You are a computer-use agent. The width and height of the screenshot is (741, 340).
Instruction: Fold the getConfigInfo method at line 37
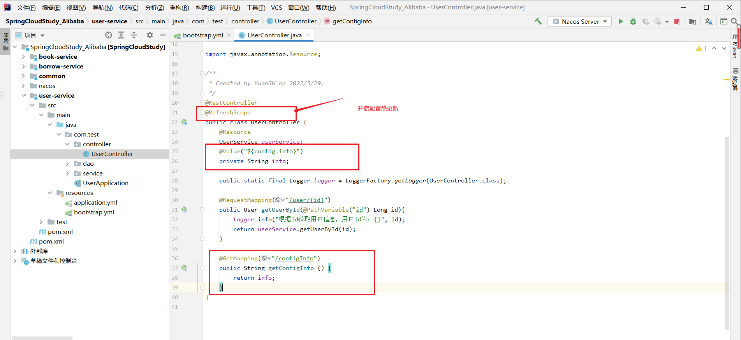(x=202, y=268)
